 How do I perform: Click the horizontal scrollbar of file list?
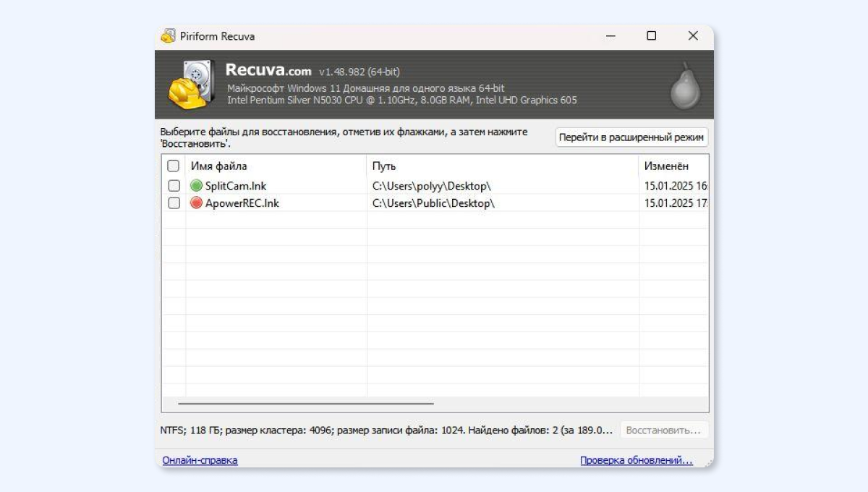coord(305,404)
